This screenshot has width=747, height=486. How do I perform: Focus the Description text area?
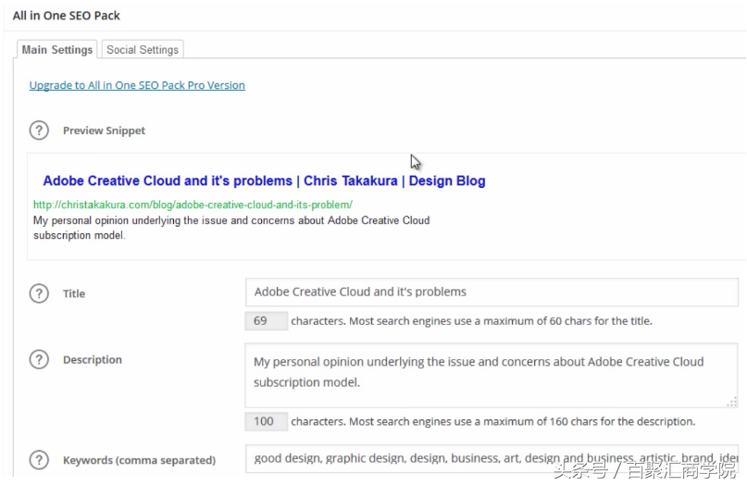(492, 376)
